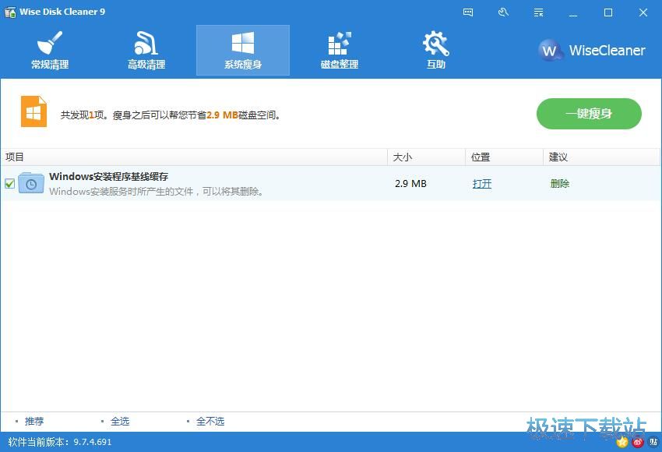Open the restore icon in title bar
662x452 pixels.
point(503,12)
